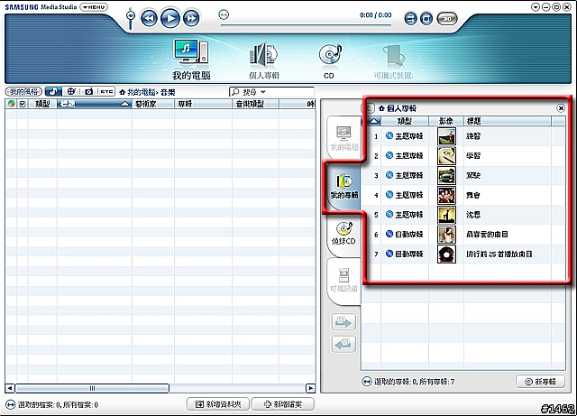Click the 新專輯 button
Viewport: 577px width, 416px height.
point(541,382)
